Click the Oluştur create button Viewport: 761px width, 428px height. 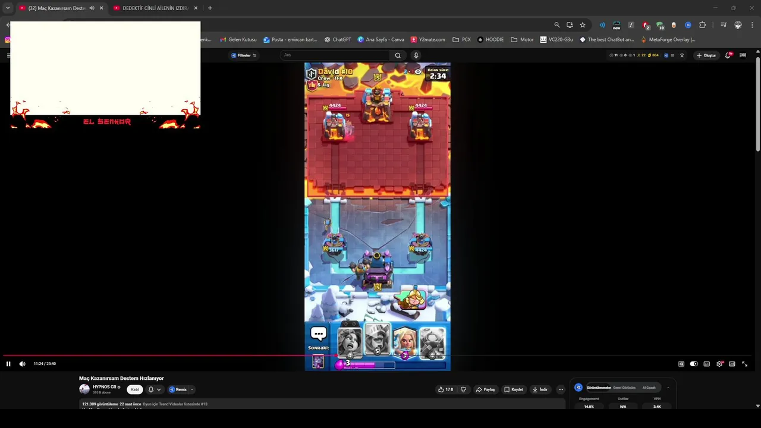(707, 55)
